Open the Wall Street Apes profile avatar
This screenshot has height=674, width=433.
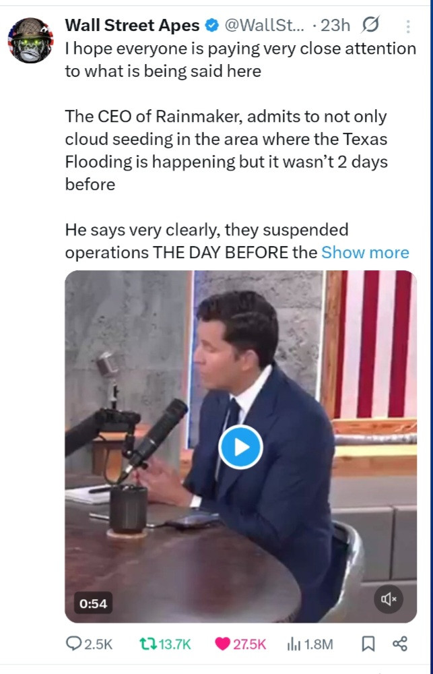(31, 40)
